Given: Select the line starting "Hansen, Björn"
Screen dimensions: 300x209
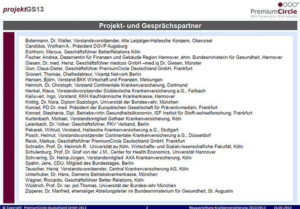Looking at the screenshot, I should point(94,80).
